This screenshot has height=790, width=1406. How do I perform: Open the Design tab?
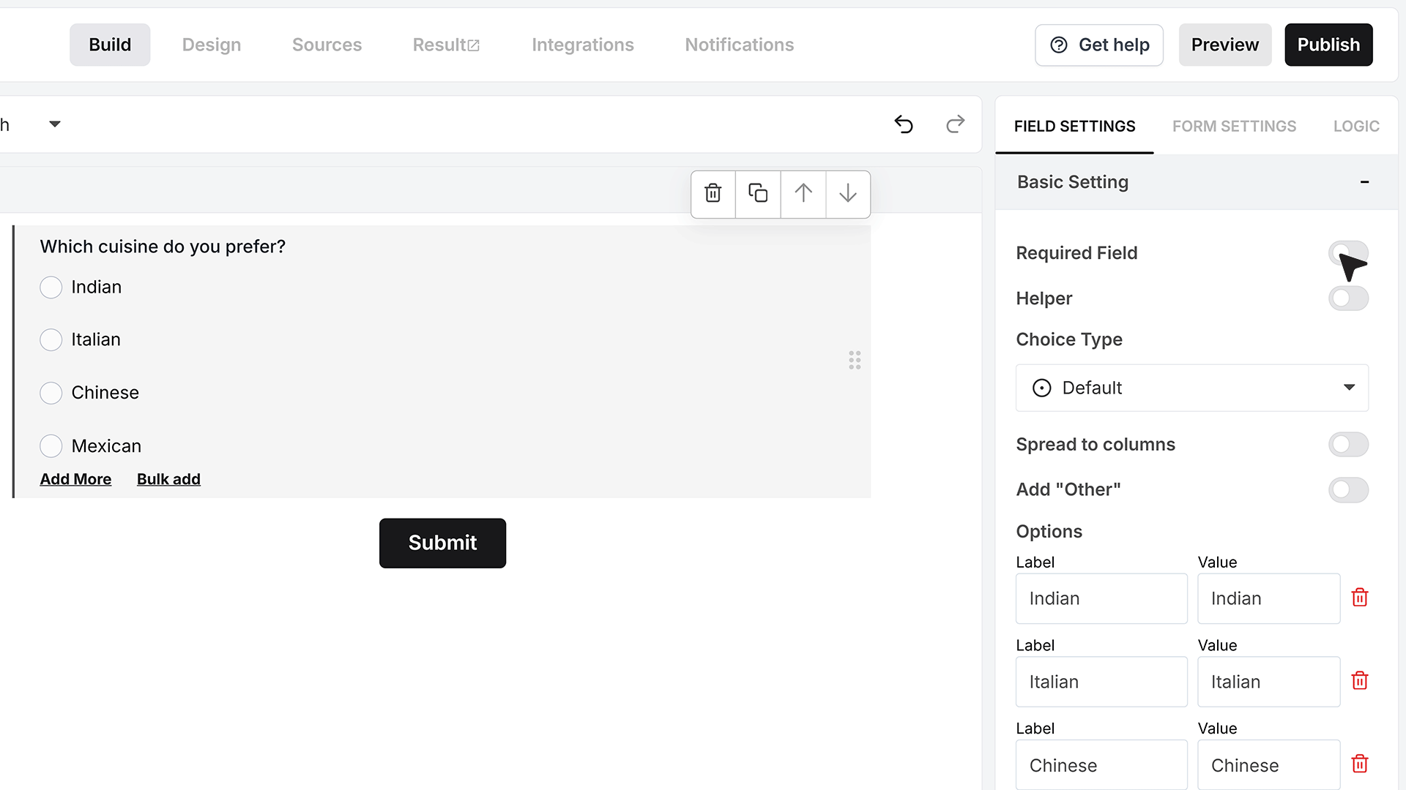pyautogui.click(x=212, y=45)
